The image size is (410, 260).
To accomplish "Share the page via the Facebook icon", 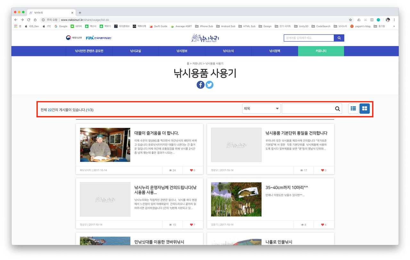I will coord(201,85).
